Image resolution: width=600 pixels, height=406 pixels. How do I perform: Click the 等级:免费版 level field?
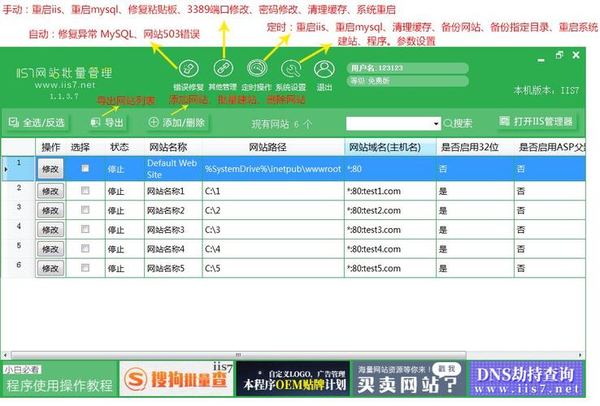click(407, 80)
